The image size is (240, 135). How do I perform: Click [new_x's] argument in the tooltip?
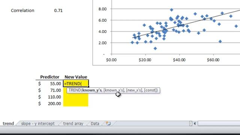134,90
